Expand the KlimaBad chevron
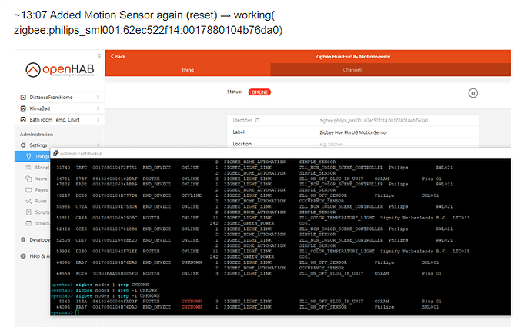The image size is (531, 327). [x=99, y=108]
